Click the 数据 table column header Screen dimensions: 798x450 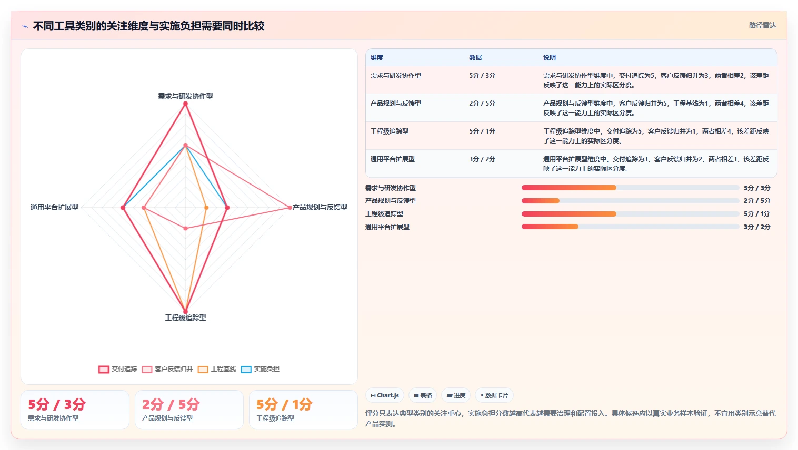tap(475, 58)
